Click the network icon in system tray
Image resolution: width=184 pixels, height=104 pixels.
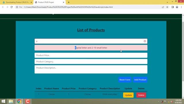[x=169, y=101]
